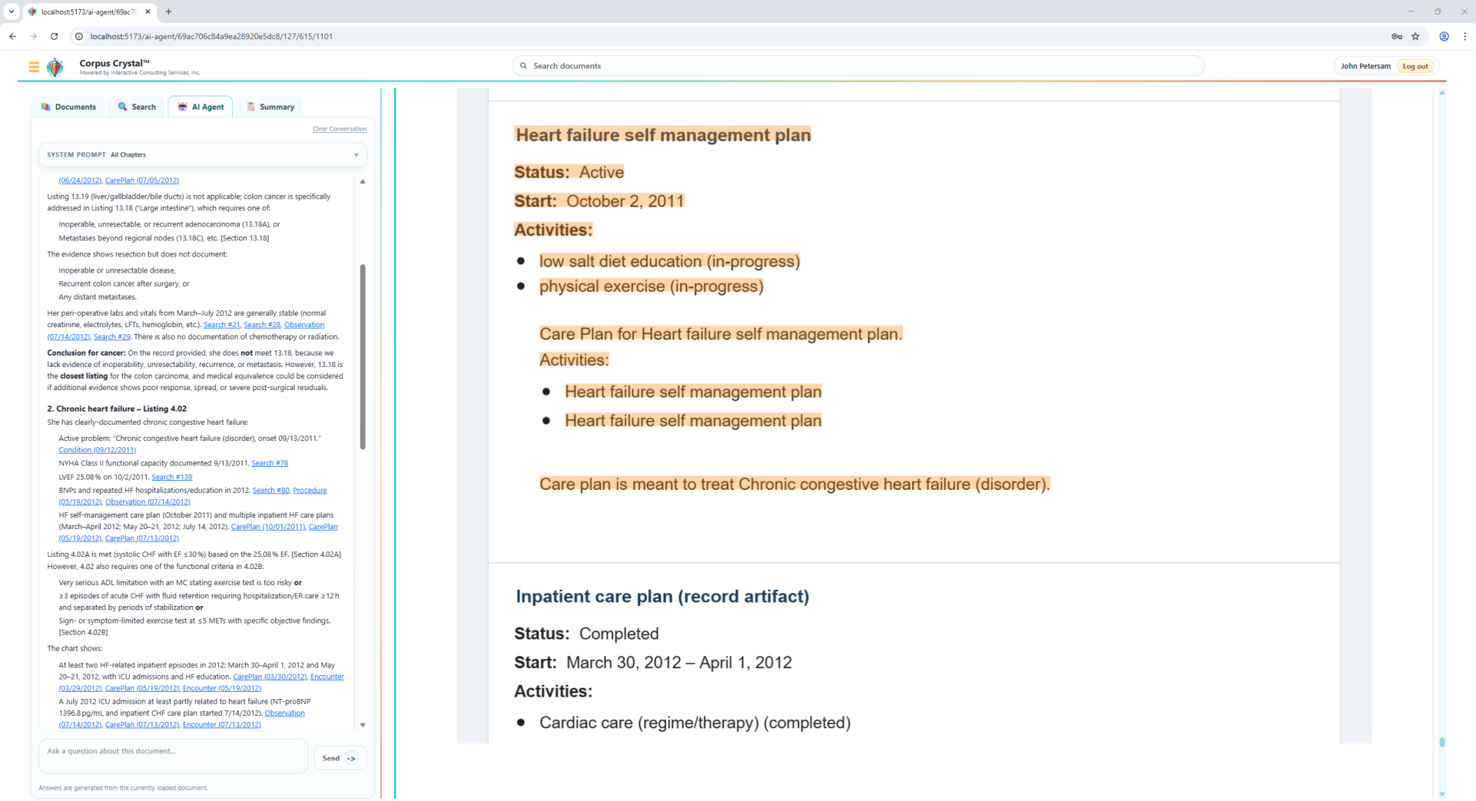The image size is (1476, 801).
Task: Click the password key icon in address bar
Action: 1396,36
